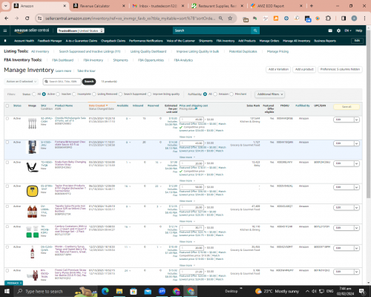Select the All status radio button
The width and height of the screenshot is (371, 297).
[x=34, y=94]
